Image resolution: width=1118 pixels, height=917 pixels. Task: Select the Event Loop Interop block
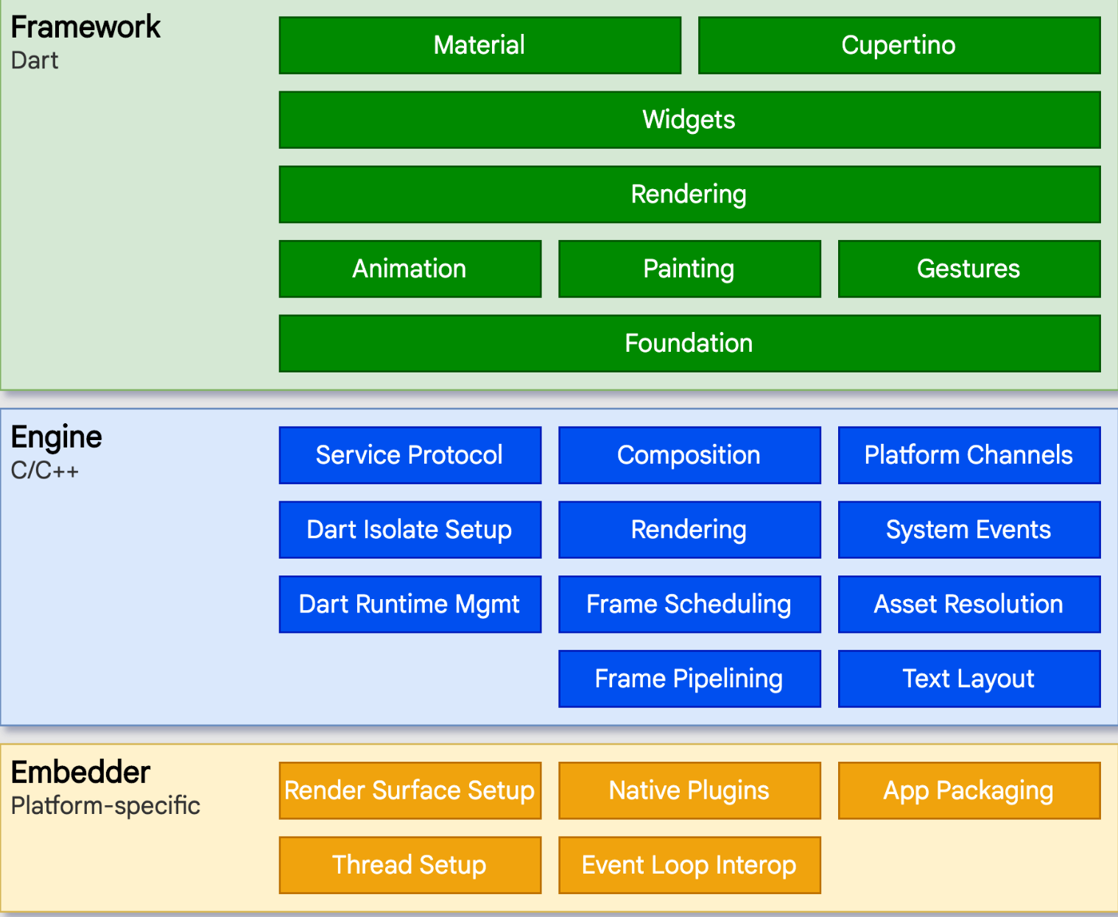[x=689, y=865]
